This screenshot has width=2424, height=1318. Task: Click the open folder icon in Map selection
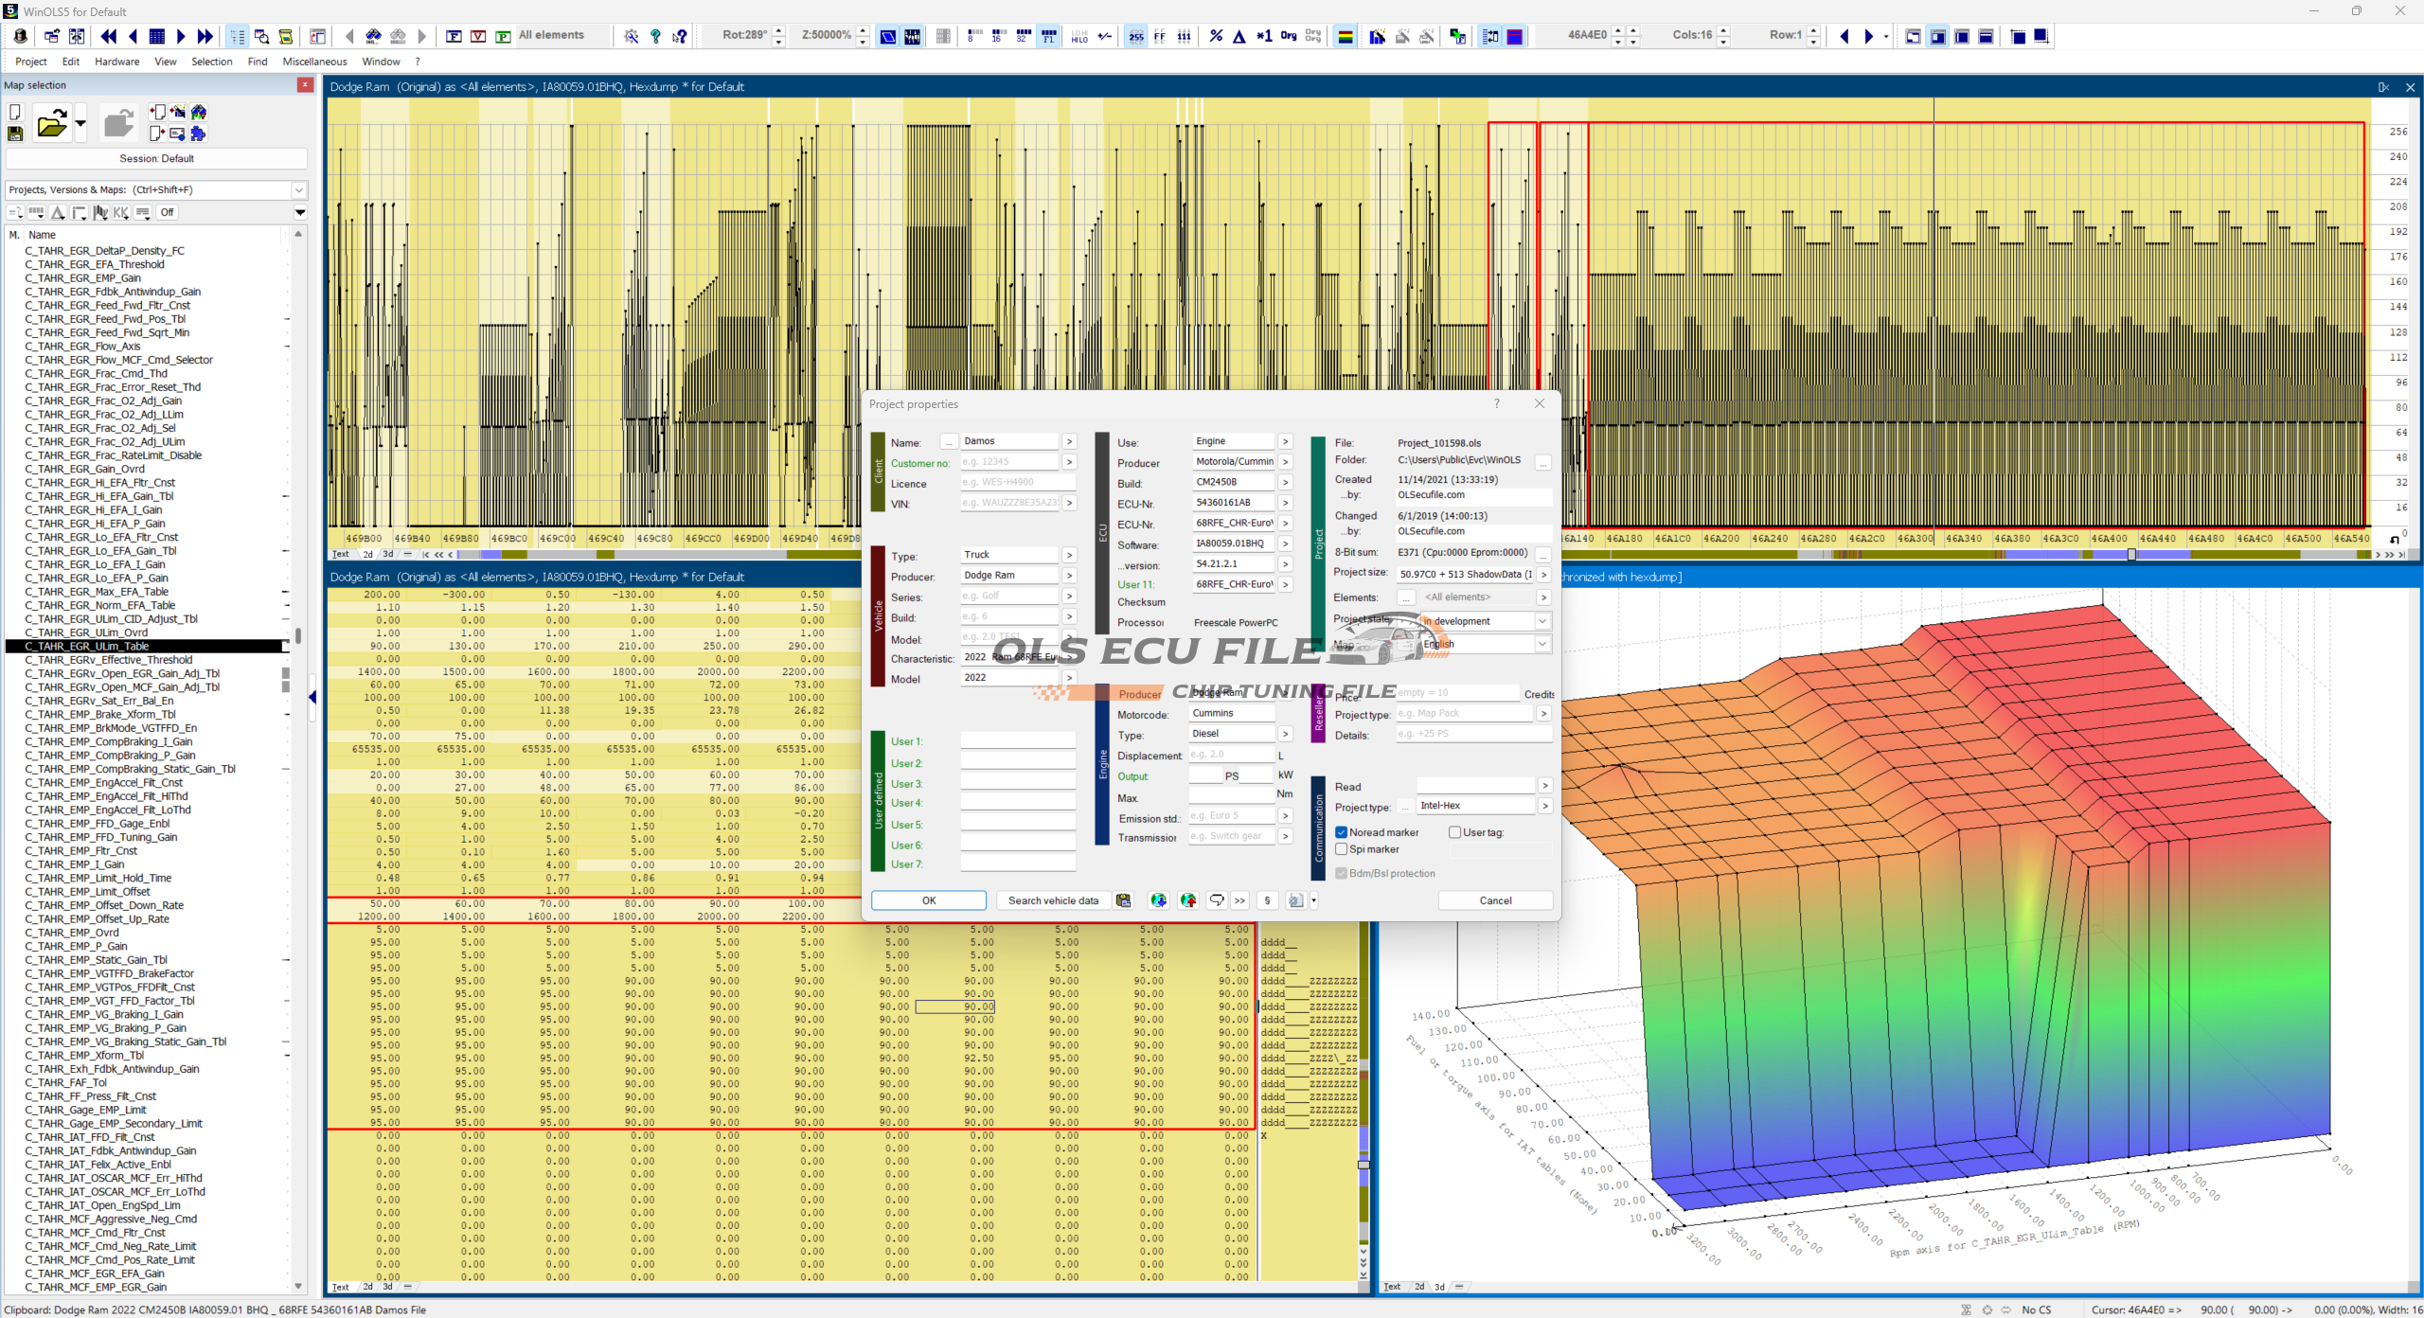(52, 124)
